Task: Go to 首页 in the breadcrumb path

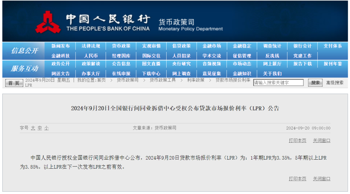Action: tap(101, 80)
